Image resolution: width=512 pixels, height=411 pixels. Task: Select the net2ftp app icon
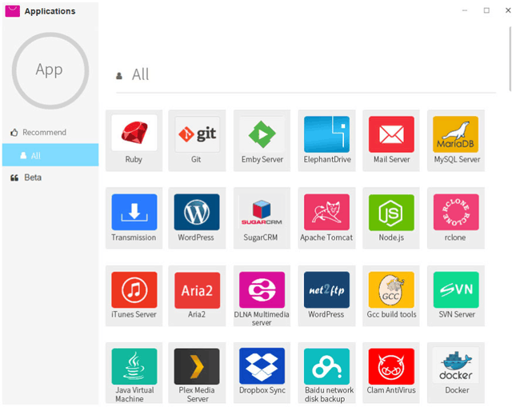[326, 289]
